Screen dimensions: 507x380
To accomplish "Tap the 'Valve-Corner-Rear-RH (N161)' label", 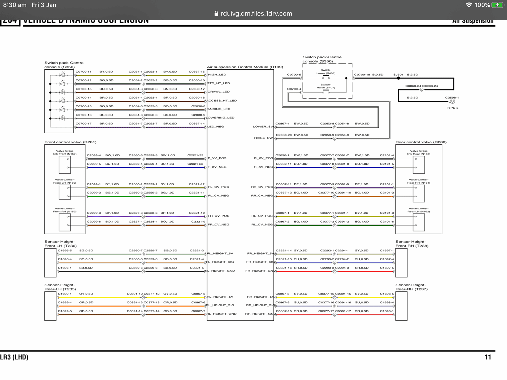I will (419, 181).
